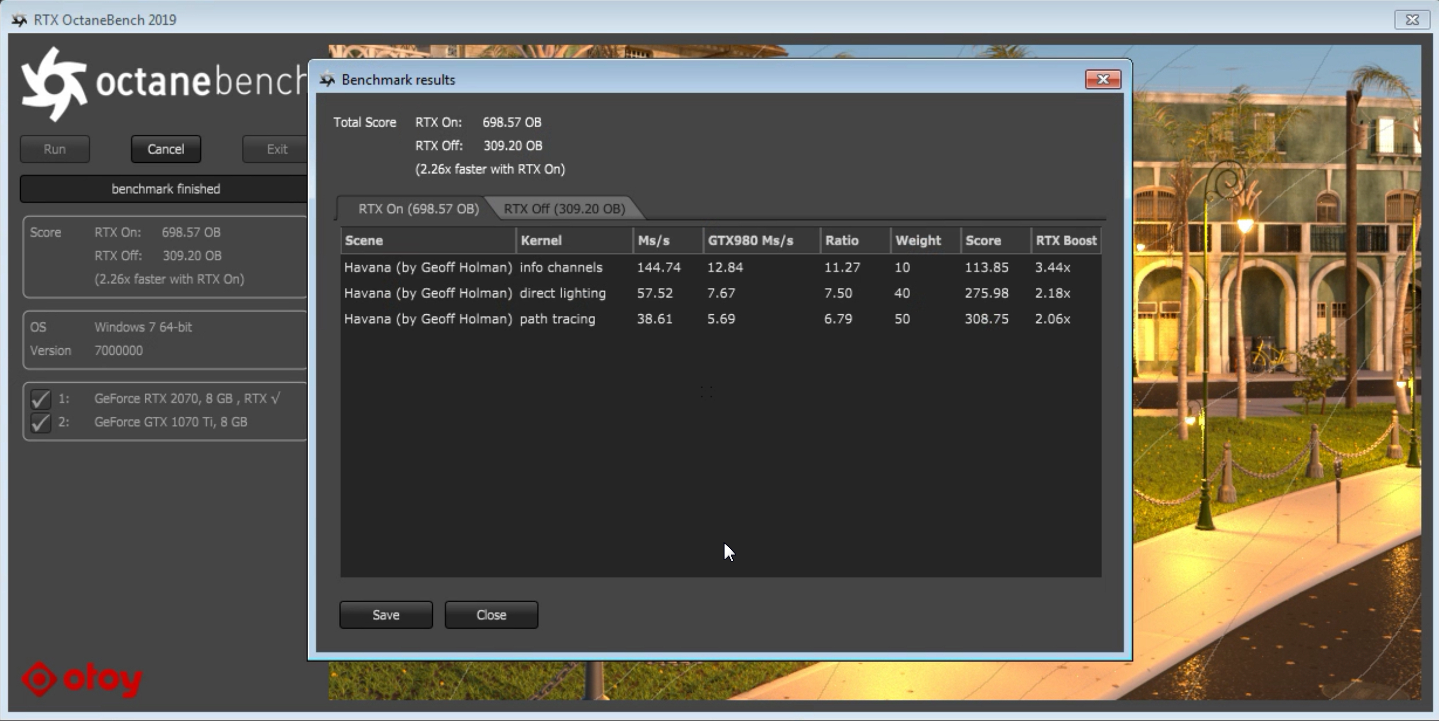This screenshot has height=721, width=1439.
Task: Switch to the RTX Off (309.20 OB) tab
Action: point(564,209)
